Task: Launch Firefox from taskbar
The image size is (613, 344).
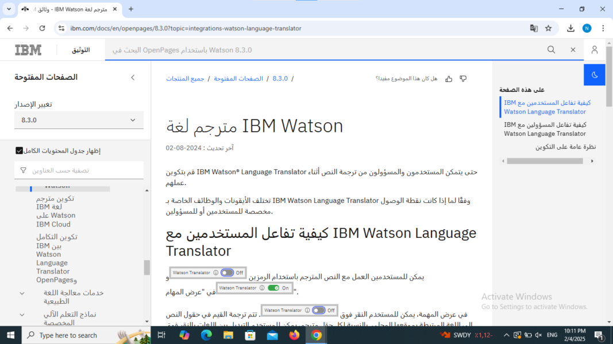Action: tap(294, 335)
